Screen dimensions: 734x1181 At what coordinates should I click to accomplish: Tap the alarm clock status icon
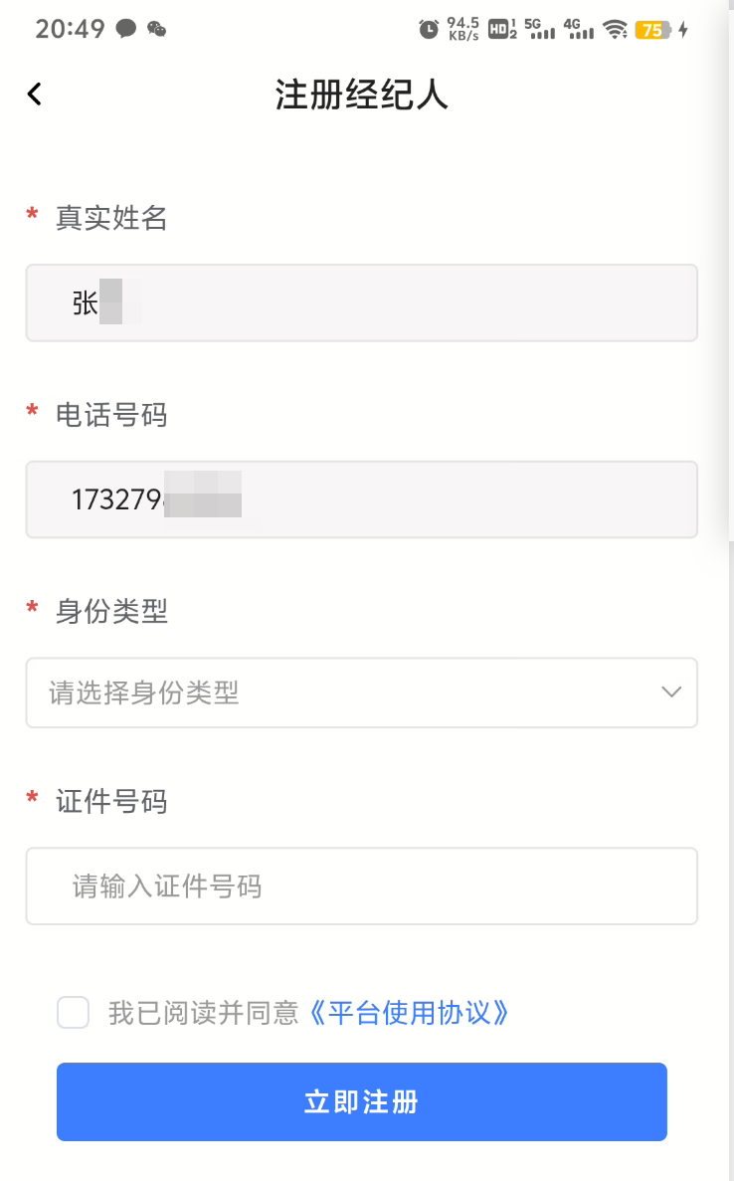(x=429, y=29)
